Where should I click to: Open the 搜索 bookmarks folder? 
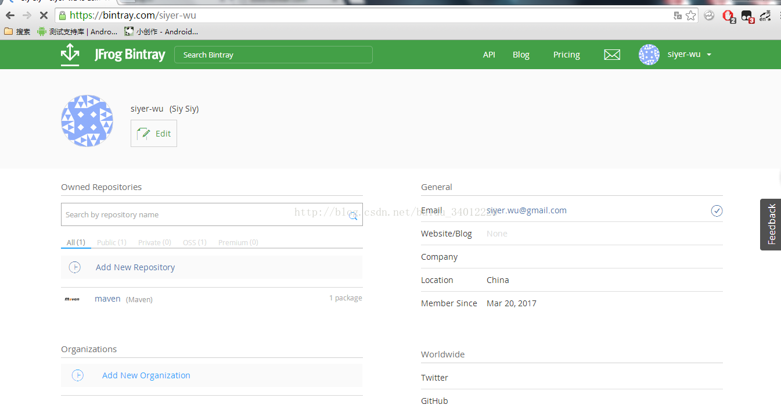click(x=17, y=31)
